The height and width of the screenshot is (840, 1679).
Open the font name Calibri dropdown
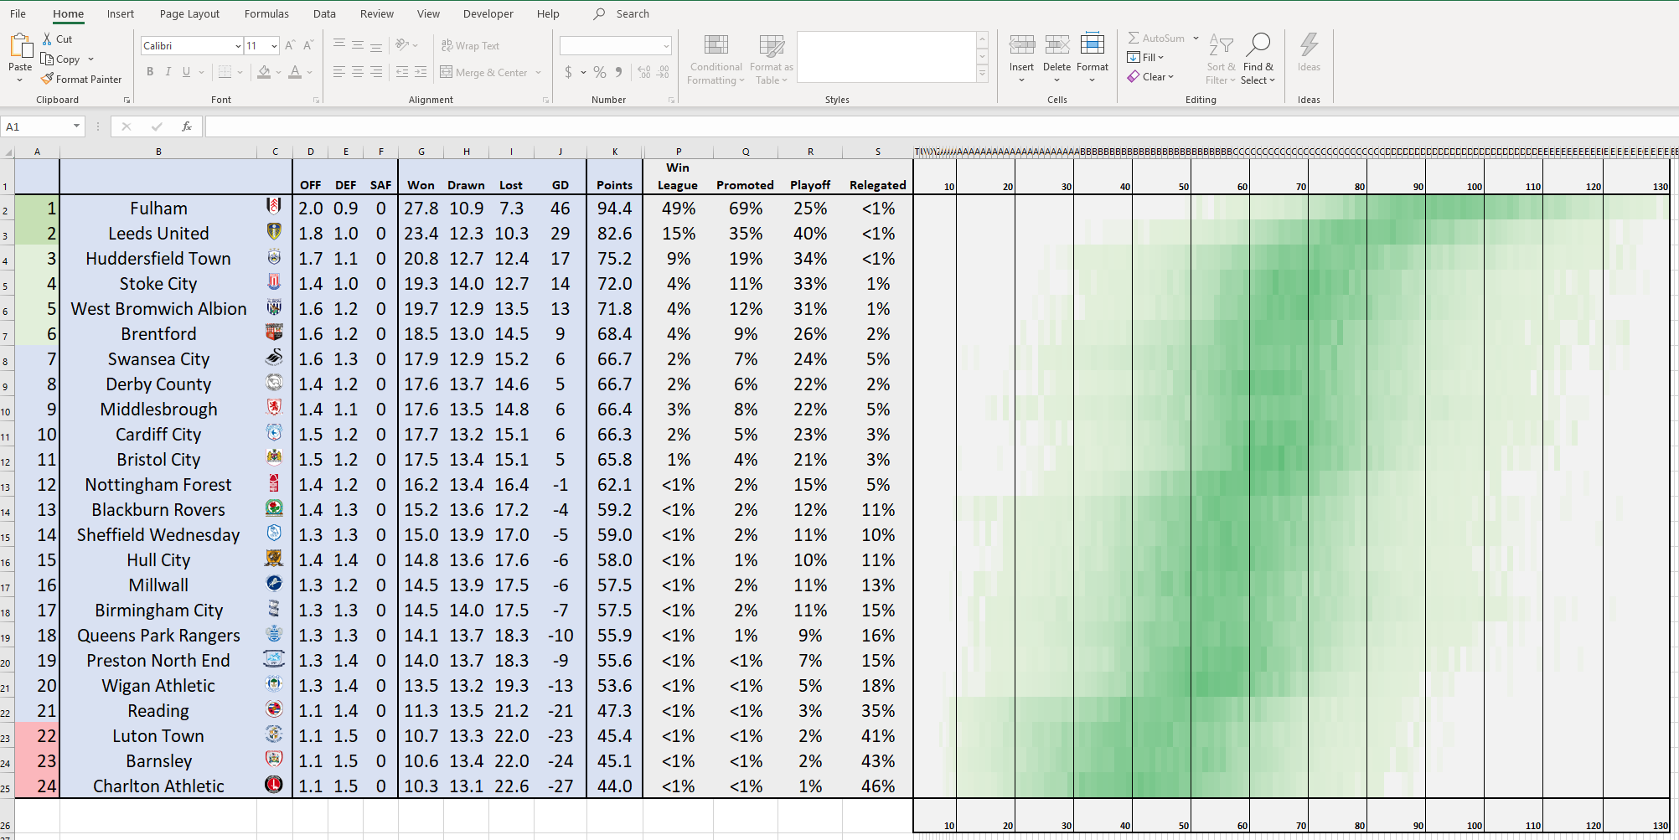coord(237,46)
